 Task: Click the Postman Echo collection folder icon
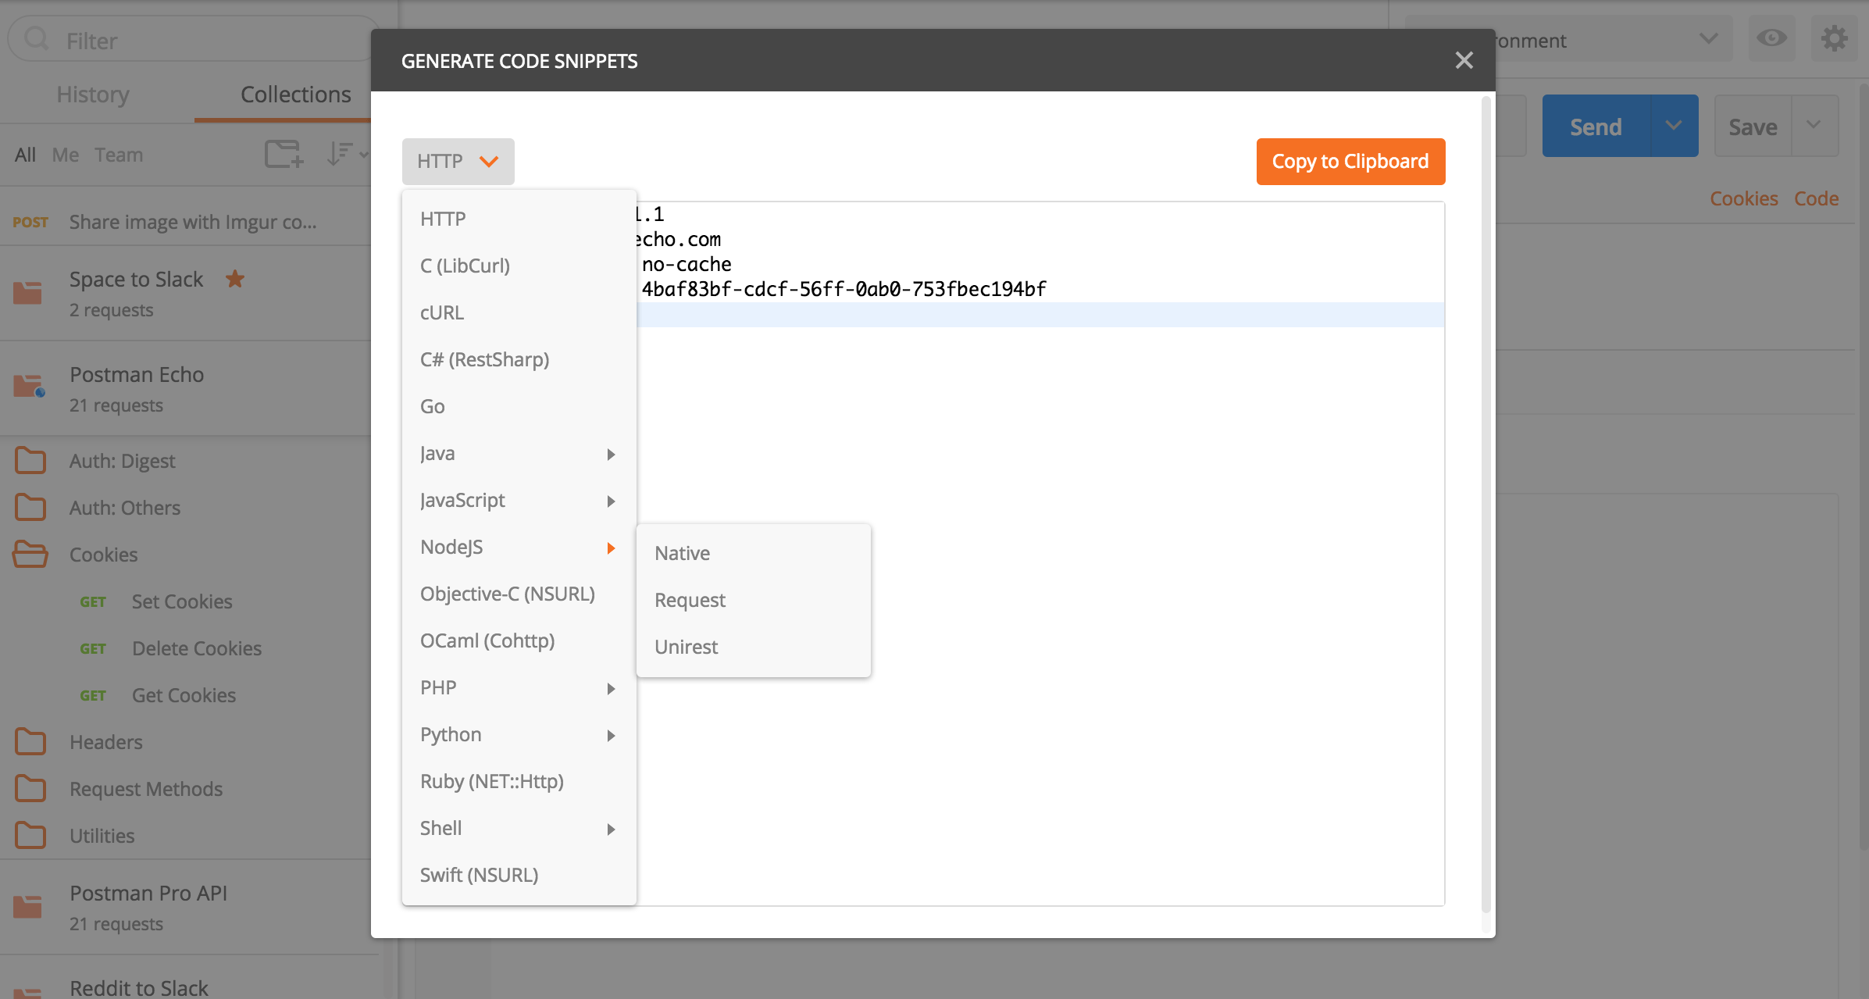coord(27,384)
